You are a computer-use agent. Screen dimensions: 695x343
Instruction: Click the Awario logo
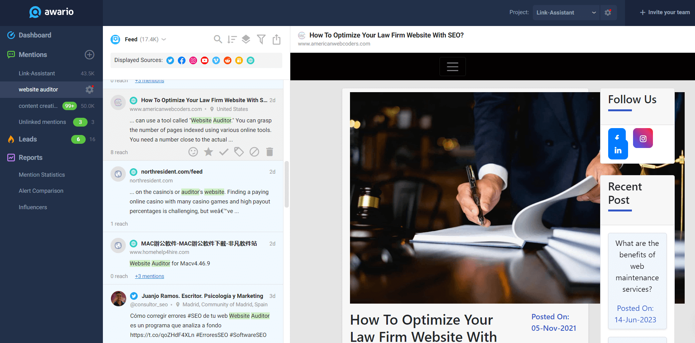click(x=51, y=12)
